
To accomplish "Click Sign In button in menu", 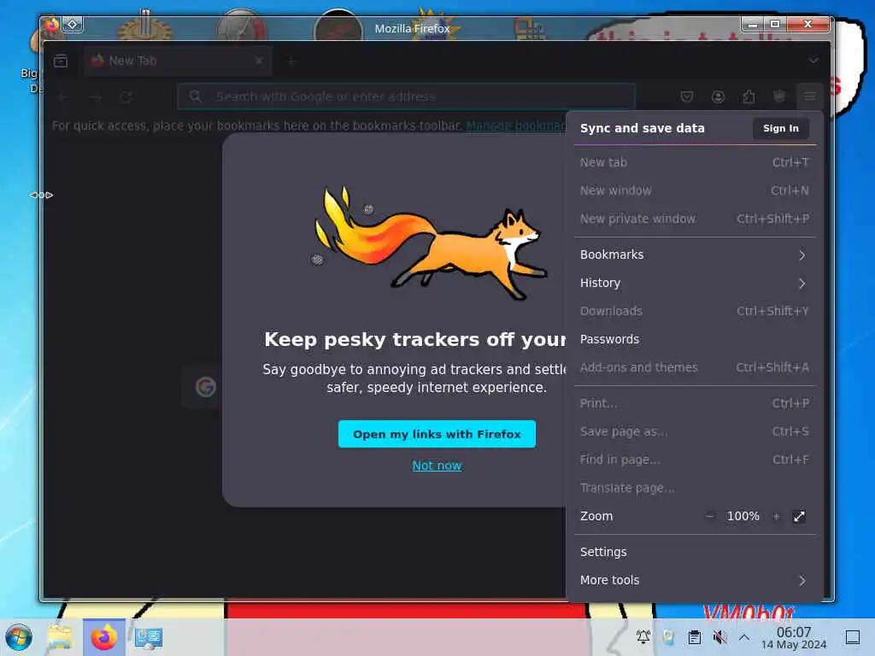I will [x=780, y=128].
